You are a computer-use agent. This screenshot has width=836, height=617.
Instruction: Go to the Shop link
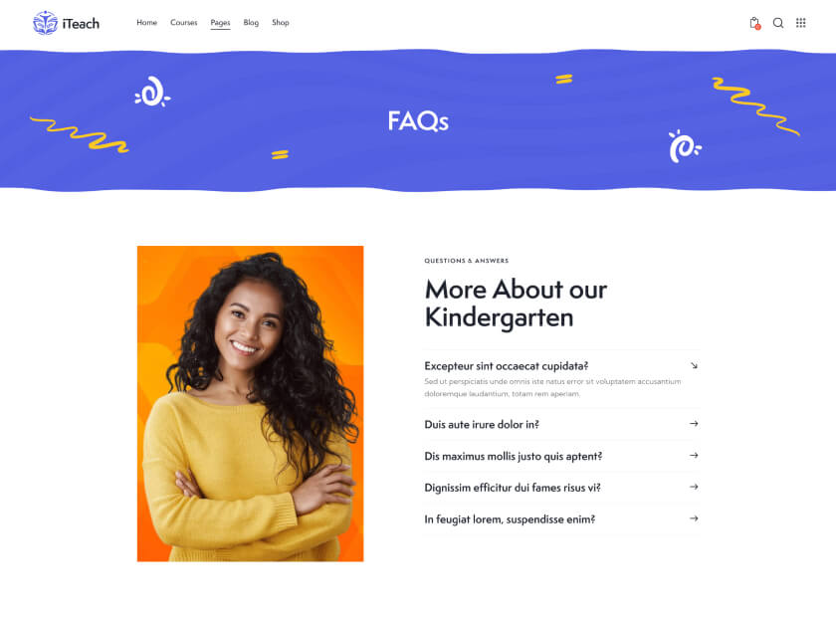[281, 23]
